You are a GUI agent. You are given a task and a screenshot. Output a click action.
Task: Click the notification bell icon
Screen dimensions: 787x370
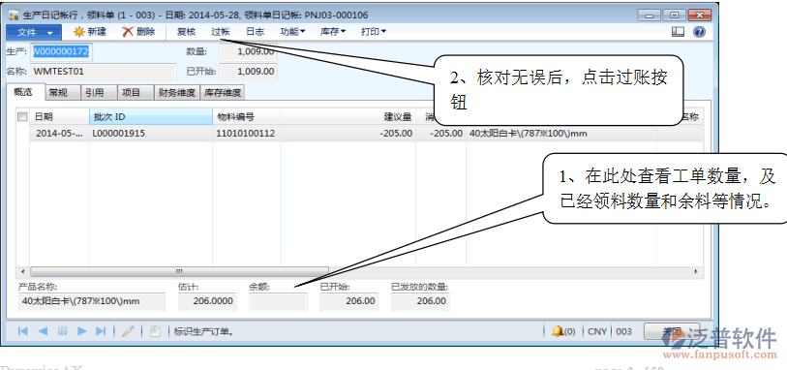coord(558,331)
